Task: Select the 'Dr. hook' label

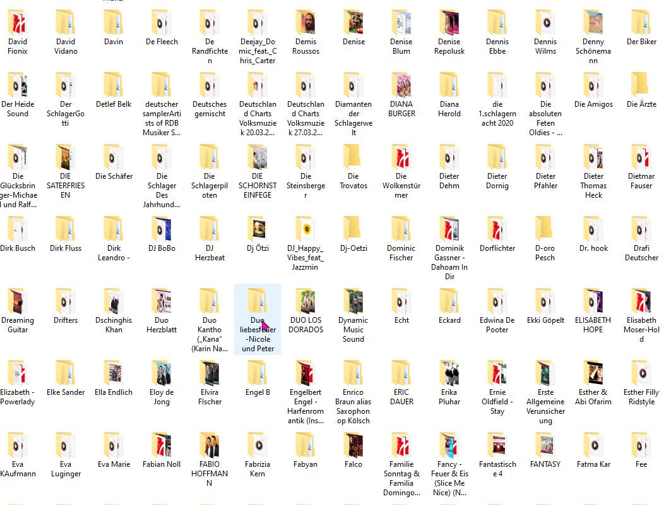Action: coord(593,248)
